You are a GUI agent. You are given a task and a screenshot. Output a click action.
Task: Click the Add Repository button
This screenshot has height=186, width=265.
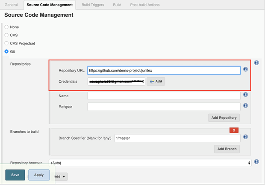[x=224, y=117]
